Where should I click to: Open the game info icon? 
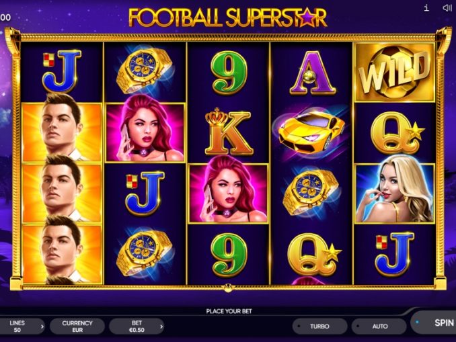pyautogui.click(x=426, y=8)
